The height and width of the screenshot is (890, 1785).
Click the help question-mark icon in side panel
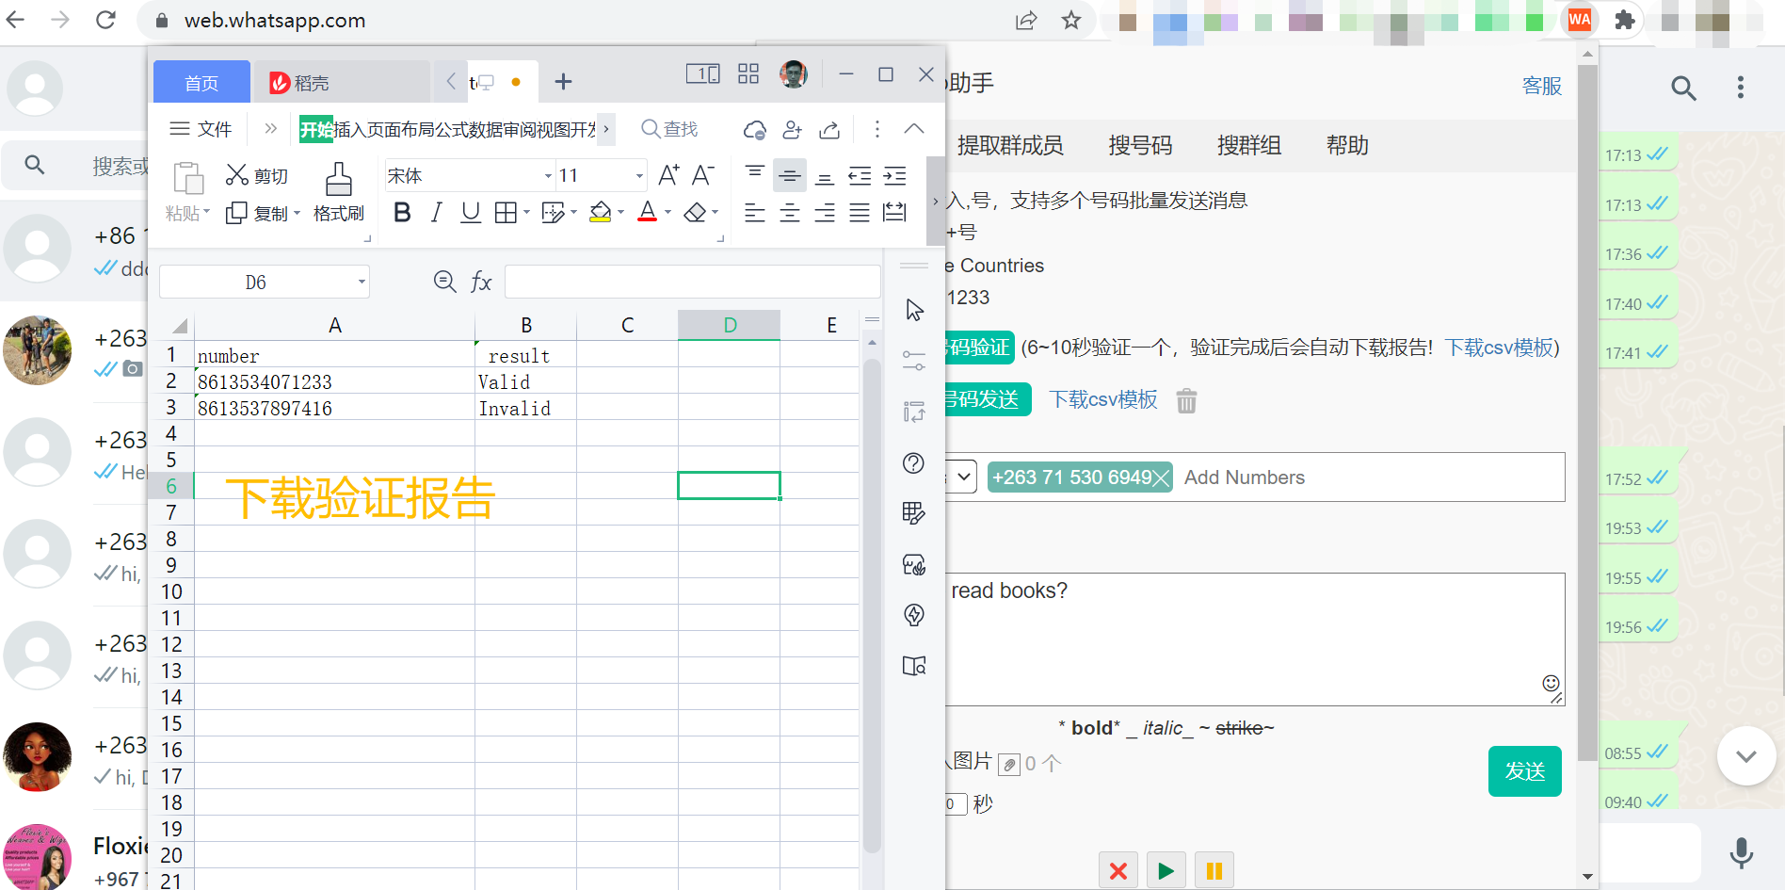[x=913, y=463]
